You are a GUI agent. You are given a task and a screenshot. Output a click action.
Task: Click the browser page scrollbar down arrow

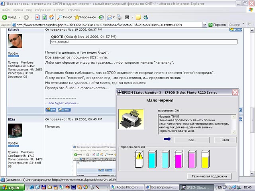pyautogui.click(x=252, y=173)
